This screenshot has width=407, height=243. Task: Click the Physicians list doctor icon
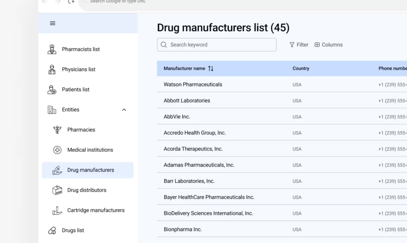(52, 69)
